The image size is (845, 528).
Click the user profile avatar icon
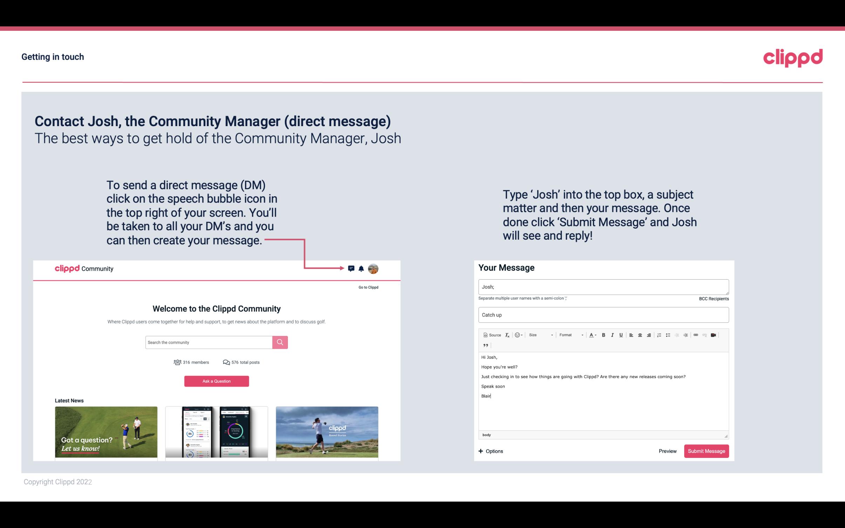click(373, 268)
